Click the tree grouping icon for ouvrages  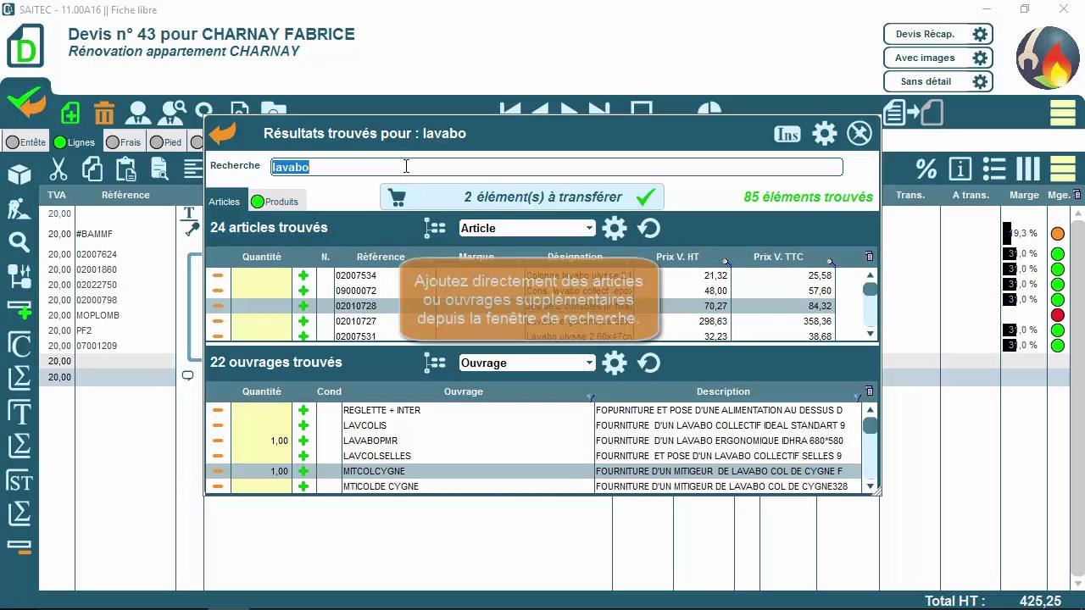point(435,363)
